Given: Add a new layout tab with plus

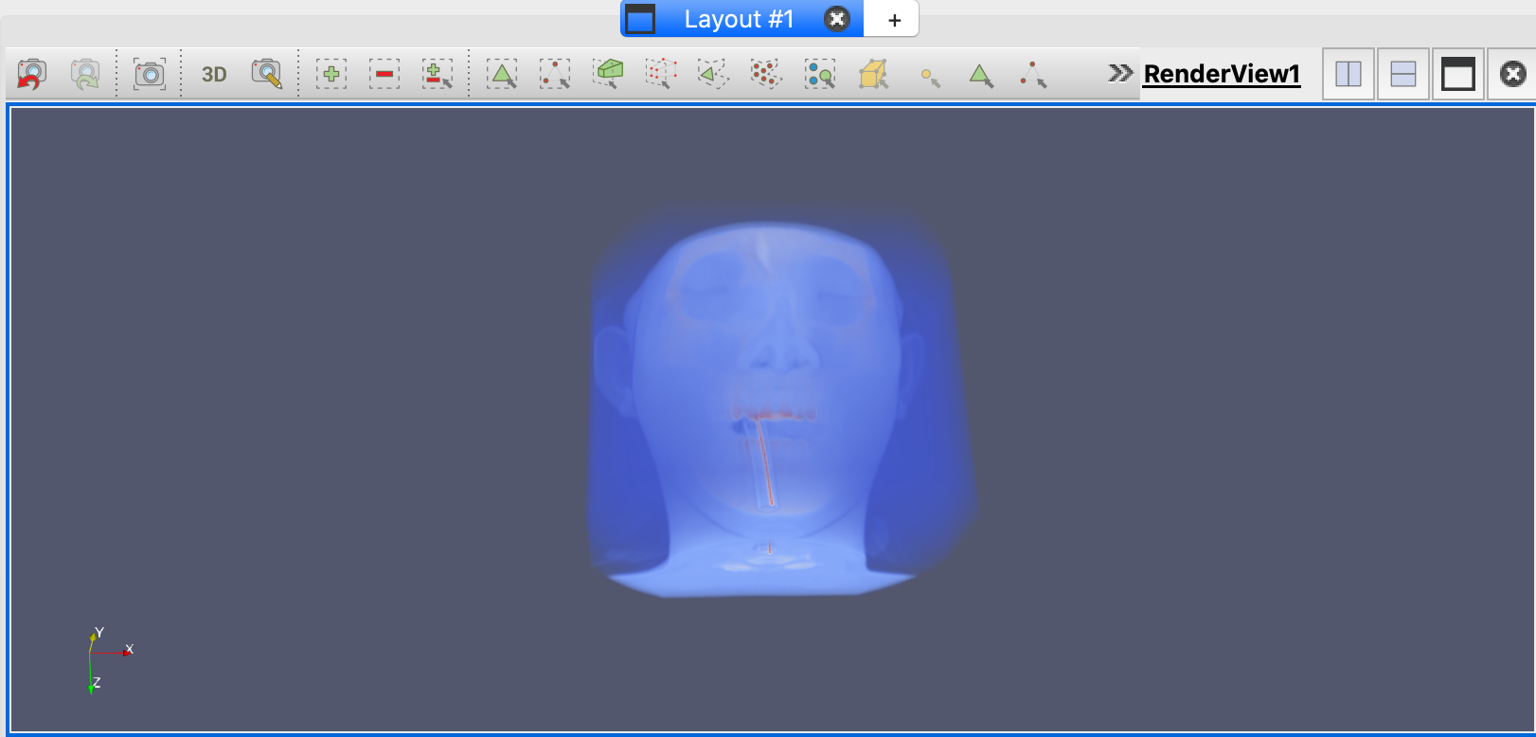Looking at the screenshot, I should click(894, 20).
